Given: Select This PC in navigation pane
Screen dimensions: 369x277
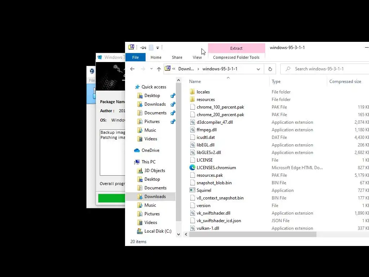Looking at the screenshot, I should pos(148,162).
